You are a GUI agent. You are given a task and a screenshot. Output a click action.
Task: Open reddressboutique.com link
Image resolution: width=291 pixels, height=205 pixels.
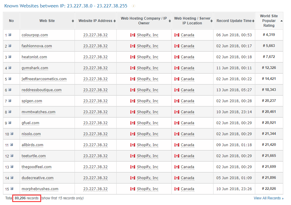click(41, 90)
